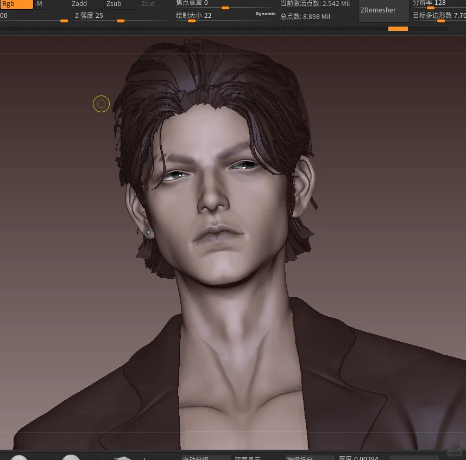Adjust the 厚度 0.00294 thickness slider
This screenshot has width=466, height=460.
[x=362, y=457]
